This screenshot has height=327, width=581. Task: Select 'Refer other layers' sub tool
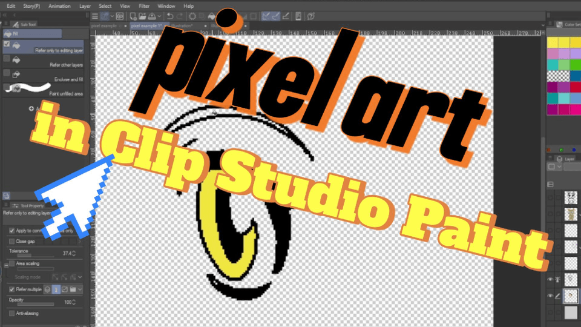click(44, 62)
